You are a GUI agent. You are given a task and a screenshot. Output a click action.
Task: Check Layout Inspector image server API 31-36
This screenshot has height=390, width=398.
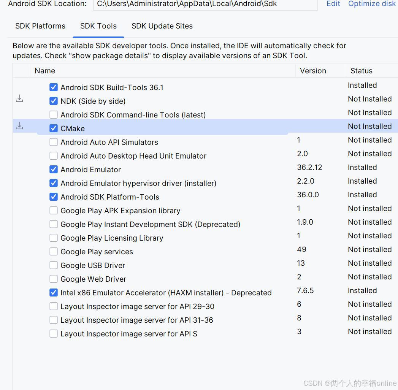click(x=54, y=320)
